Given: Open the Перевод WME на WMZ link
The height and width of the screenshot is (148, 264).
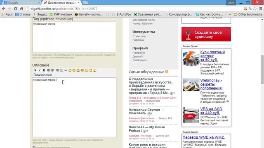Looking at the screenshot, I should (204, 137).
